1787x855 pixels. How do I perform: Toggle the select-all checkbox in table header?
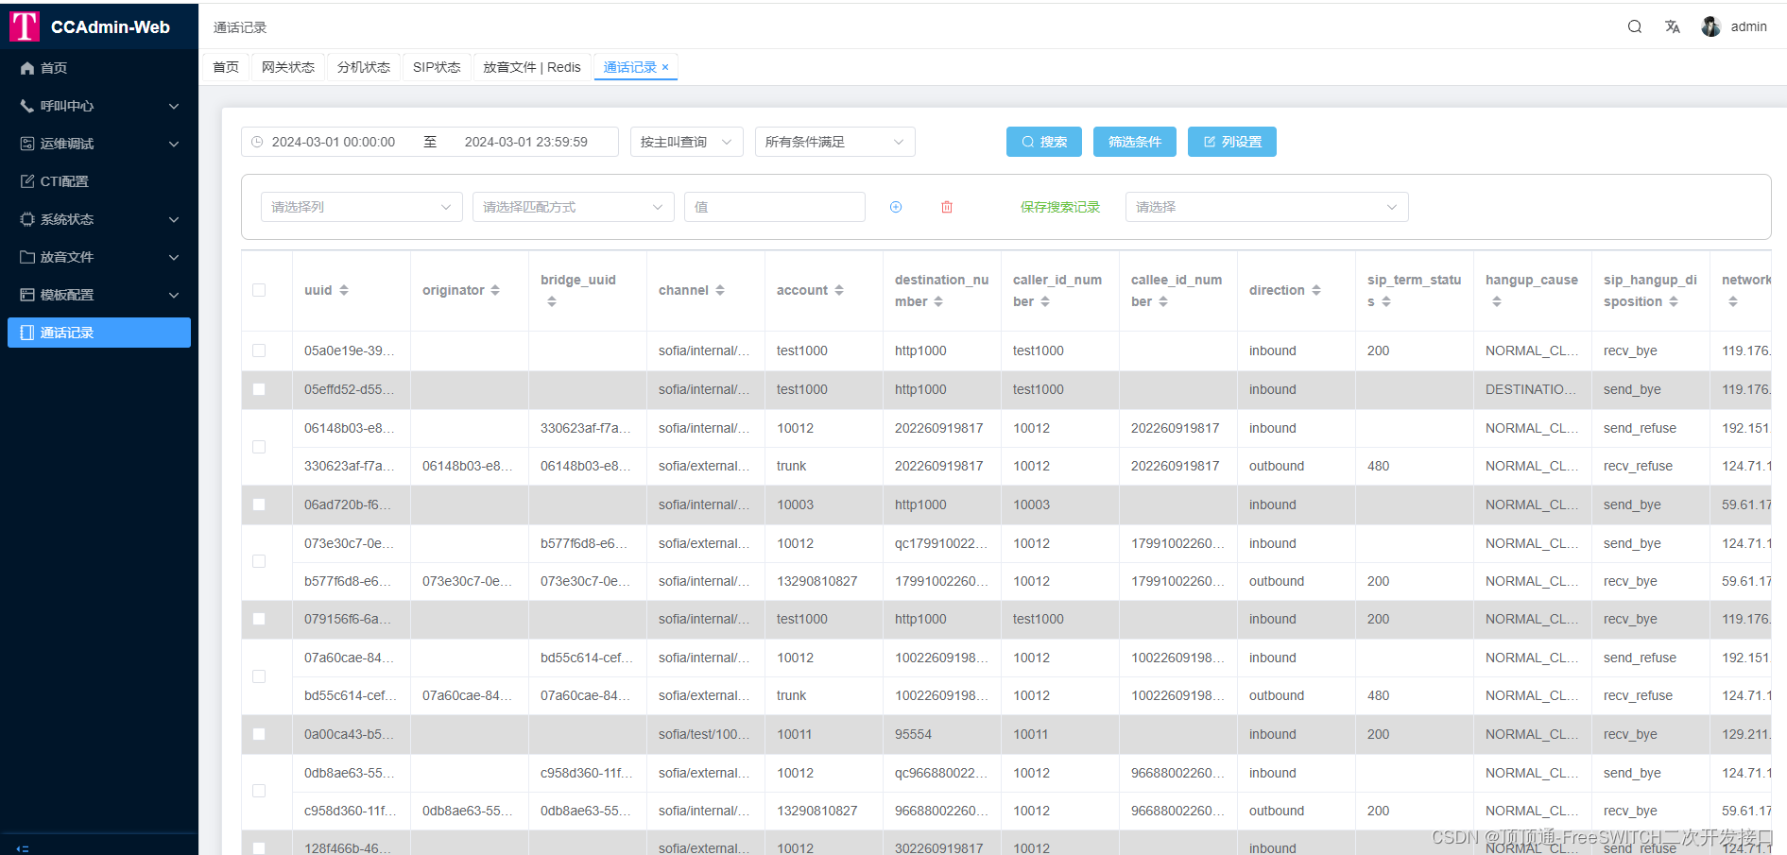[x=259, y=290]
